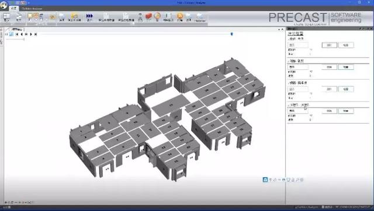Viewport: 374px width, 211px height.
Task: Step forward one frame in playback bar
Action: [x=31, y=34]
